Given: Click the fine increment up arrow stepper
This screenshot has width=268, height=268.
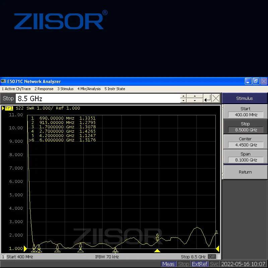Looking at the screenshot, I should pos(183,96).
